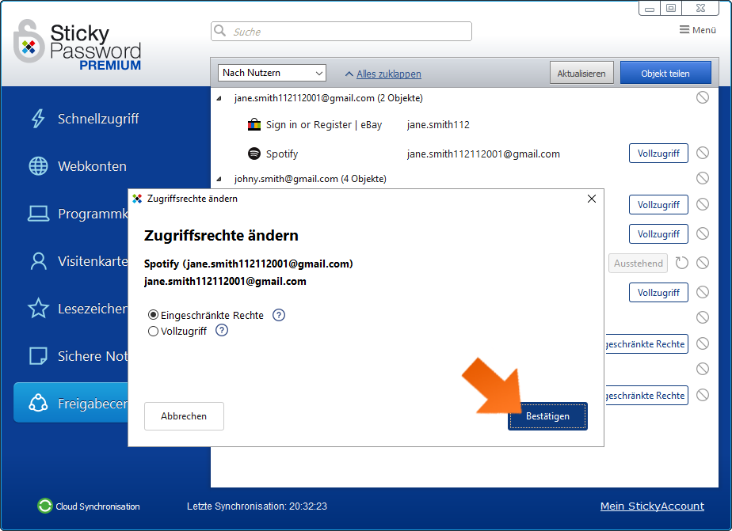Click the Schnellzugriff lightning icon
Screen dimensions: 732x531
click(38, 119)
